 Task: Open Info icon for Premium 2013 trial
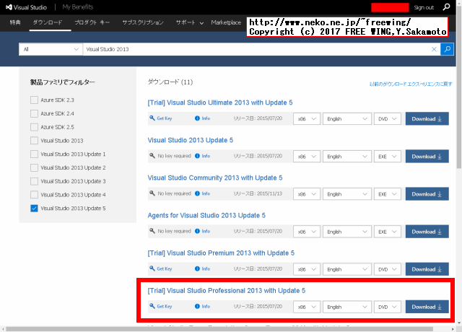(x=197, y=268)
